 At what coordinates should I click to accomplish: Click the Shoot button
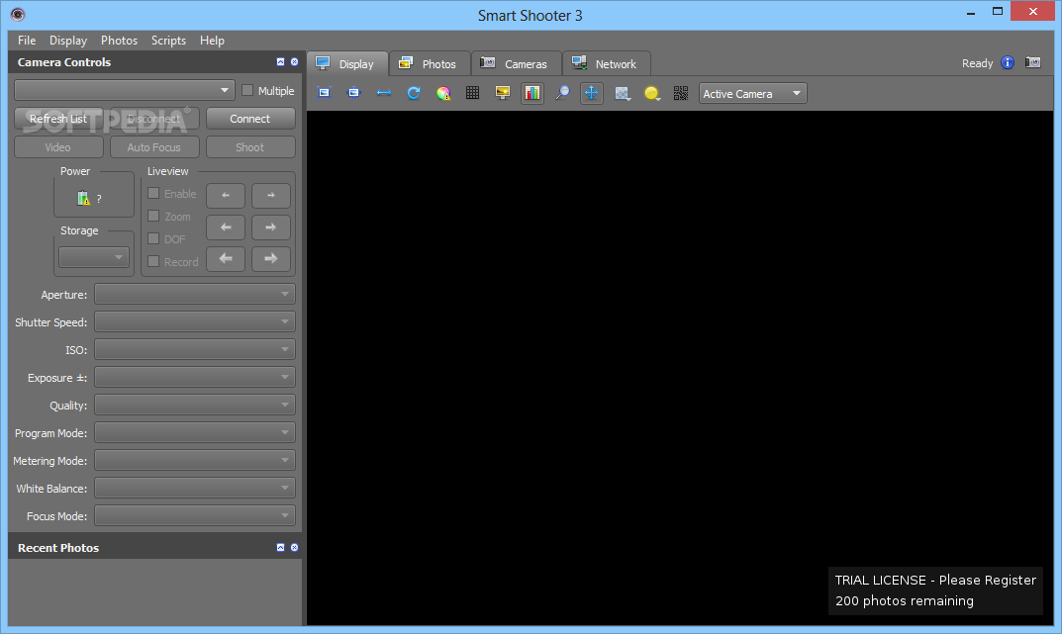(250, 146)
